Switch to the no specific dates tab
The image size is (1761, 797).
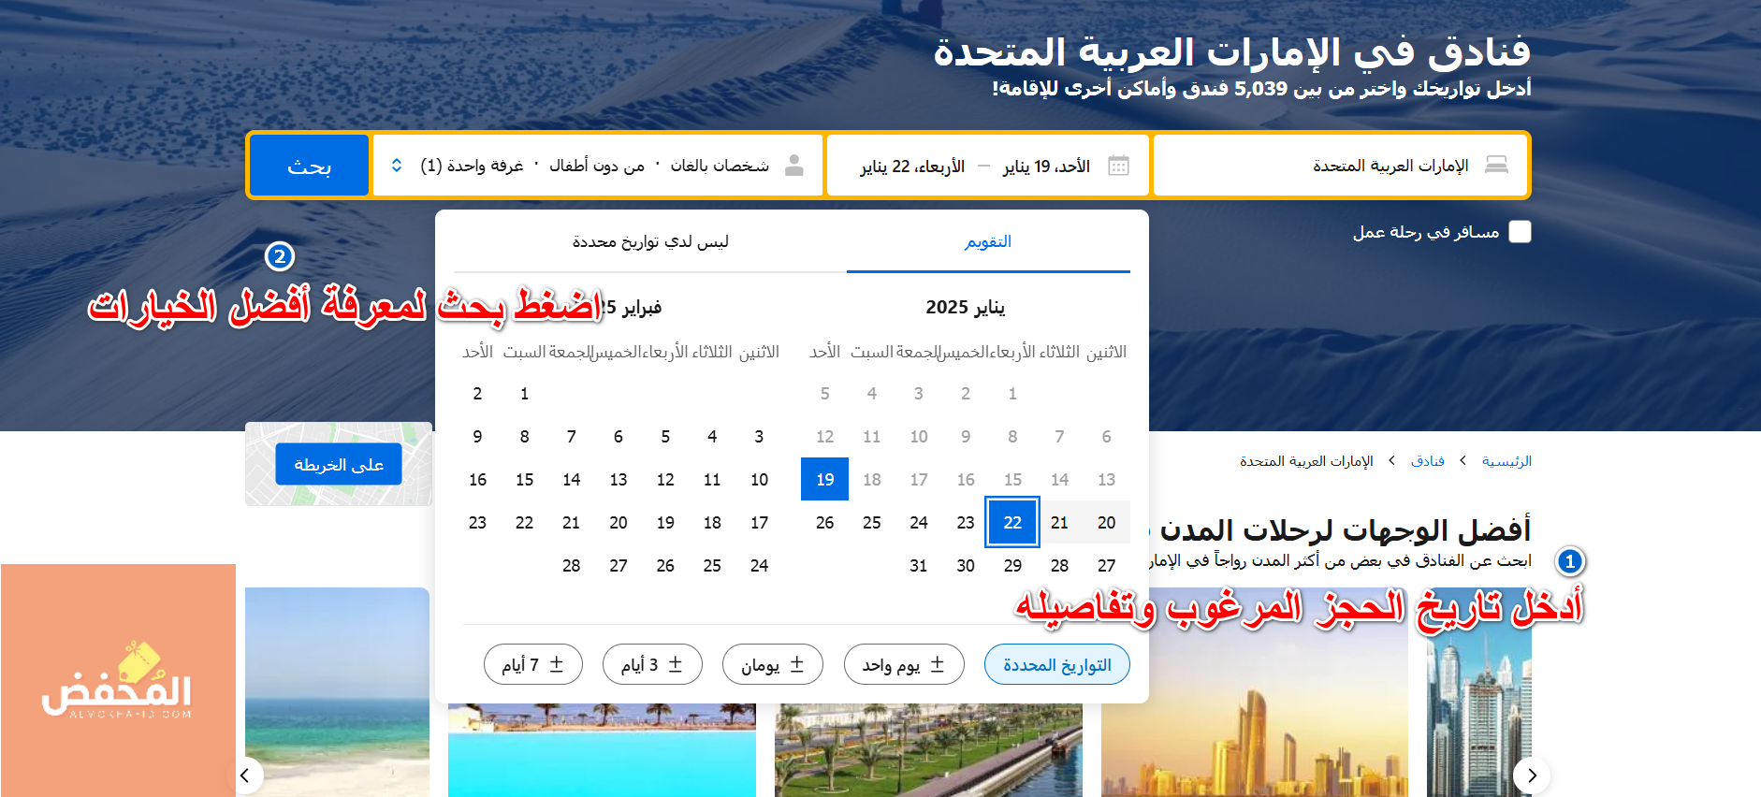coord(650,241)
